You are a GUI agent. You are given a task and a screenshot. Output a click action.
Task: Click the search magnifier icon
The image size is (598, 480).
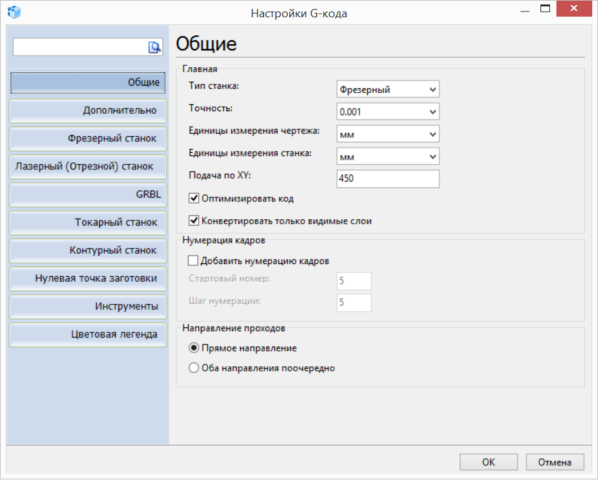(x=153, y=47)
